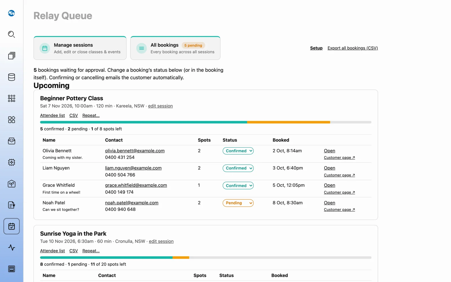The width and height of the screenshot is (451, 282).
Task: Download CSV for Beginner Pottery Class
Action: (x=74, y=115)
